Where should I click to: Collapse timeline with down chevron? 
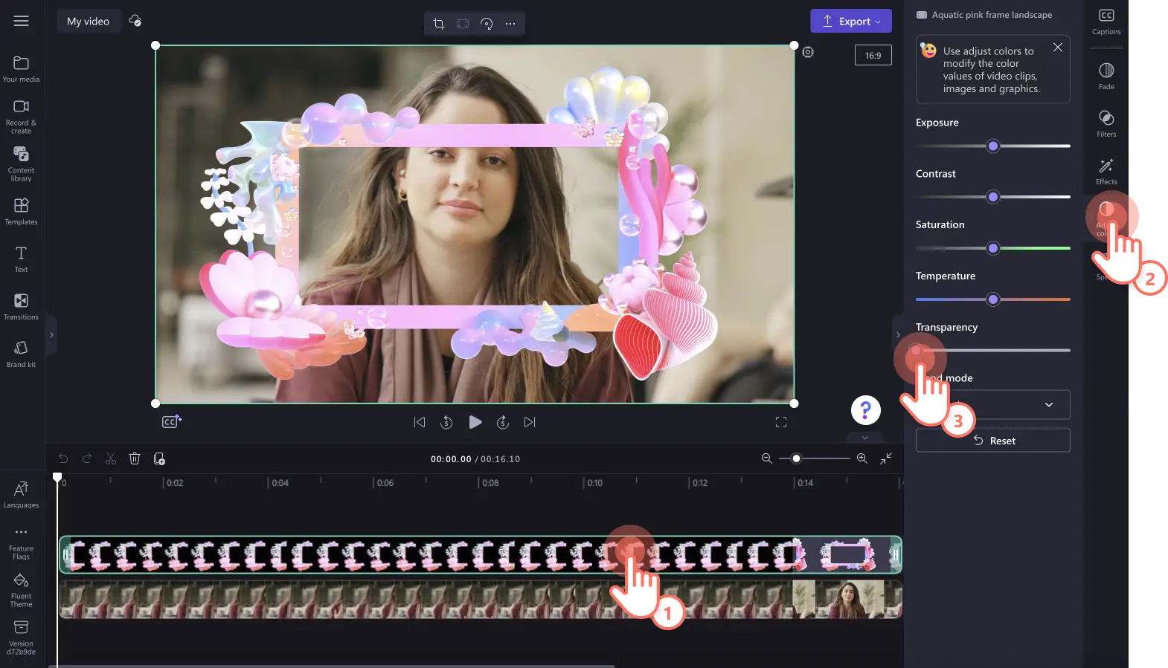click(865, 438)
